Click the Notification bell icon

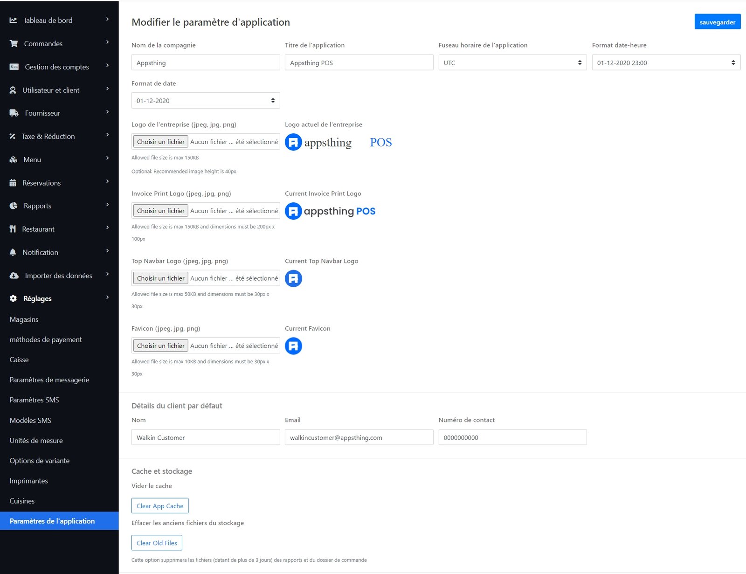13,252
